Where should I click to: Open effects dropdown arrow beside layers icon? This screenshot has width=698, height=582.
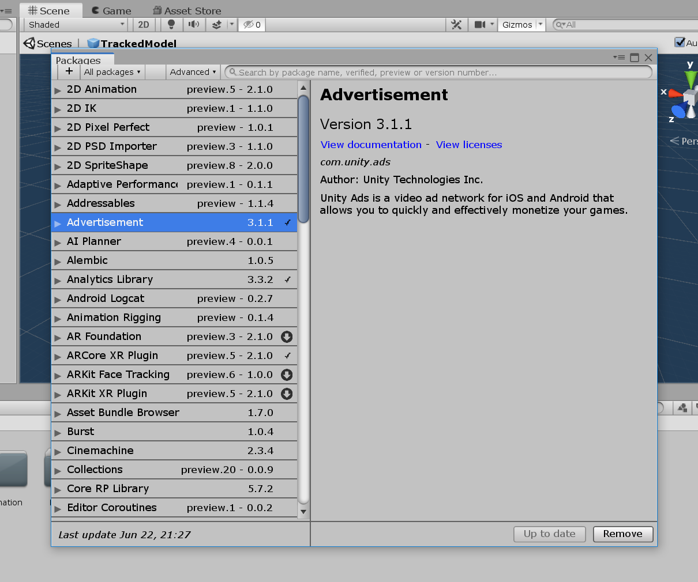click(x=231, y=24)
